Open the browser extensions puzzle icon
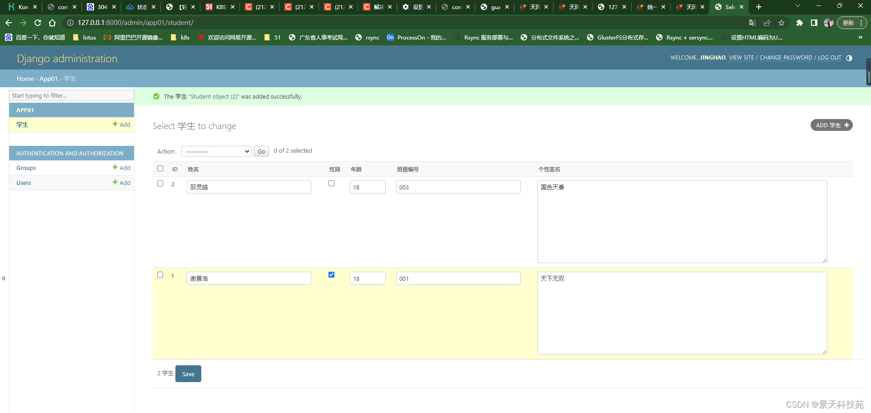871x413 pixels. (800, 23)
